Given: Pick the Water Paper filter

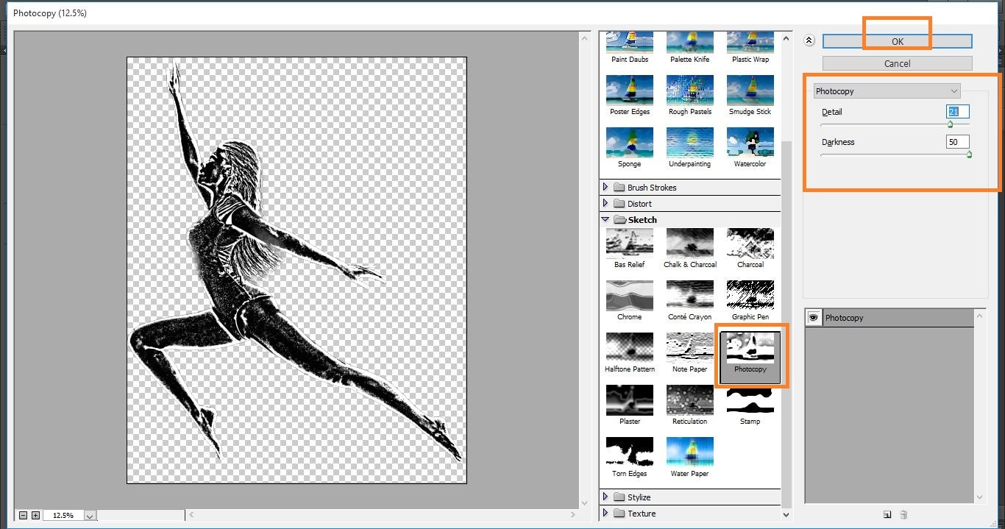Looking at the screenshot, I should (x=689, y=452).
